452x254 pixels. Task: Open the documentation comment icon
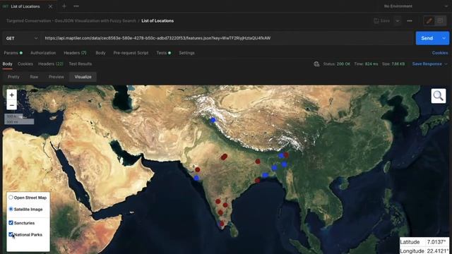click(x=440, y=20)
